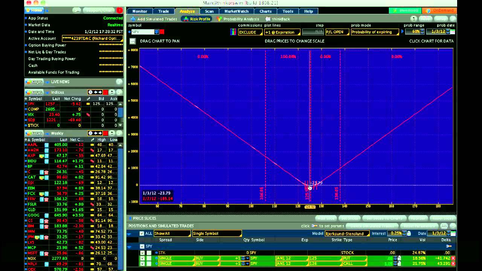
Task: Click the chat bubble icon next to AXP
Action: [41, 155]
